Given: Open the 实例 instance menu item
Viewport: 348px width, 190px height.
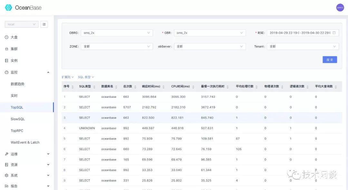Looking at the screenshot, I should coord(14,60).
